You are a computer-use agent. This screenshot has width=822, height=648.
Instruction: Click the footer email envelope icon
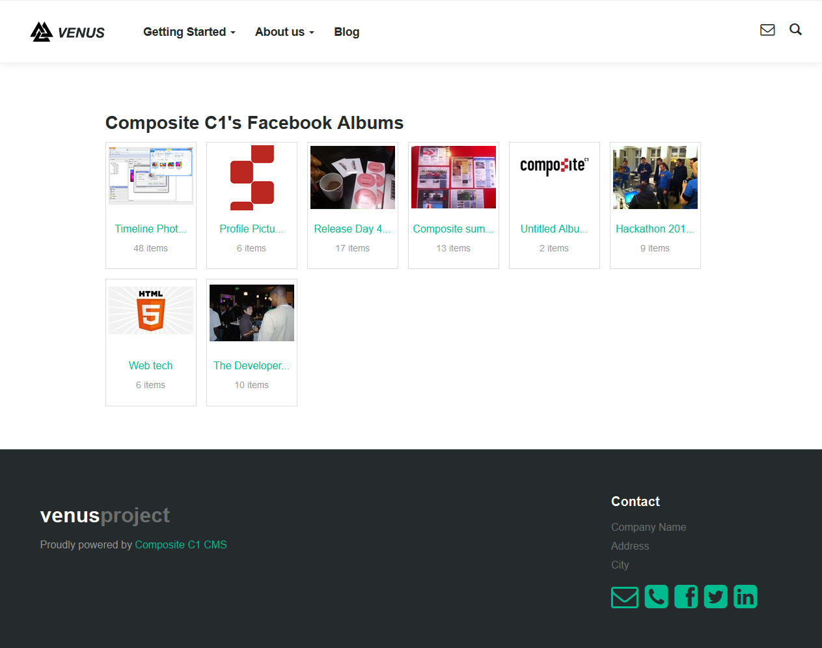pos(624,597)
